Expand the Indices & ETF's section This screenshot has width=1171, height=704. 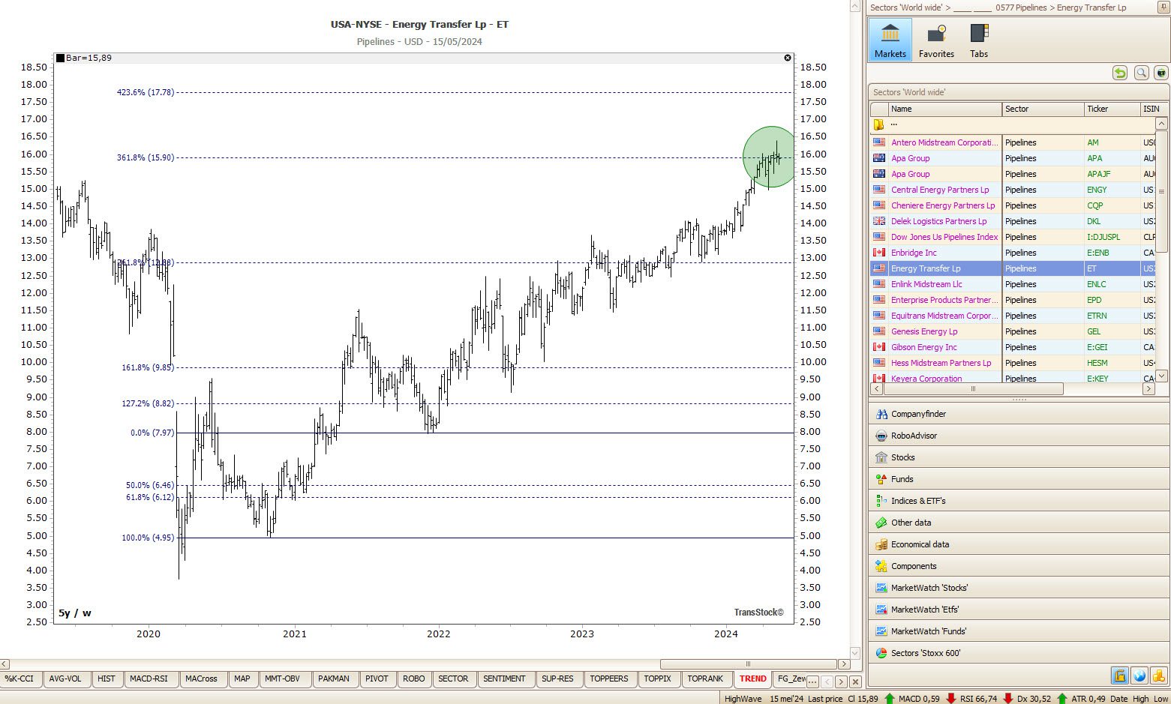point(918,501)
